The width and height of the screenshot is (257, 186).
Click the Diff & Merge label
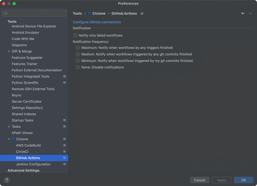[22, 51]
